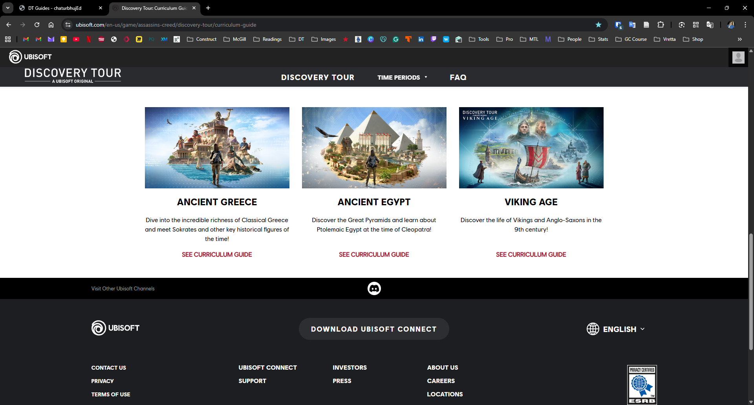Open a new browser tab
Image resolution: width=754 pixels, height=405 pixels.
(x=208, y=8)
